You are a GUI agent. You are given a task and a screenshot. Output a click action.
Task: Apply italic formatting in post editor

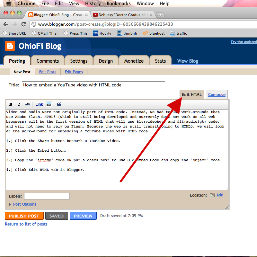pyautogui.click(x=19, y=104)
